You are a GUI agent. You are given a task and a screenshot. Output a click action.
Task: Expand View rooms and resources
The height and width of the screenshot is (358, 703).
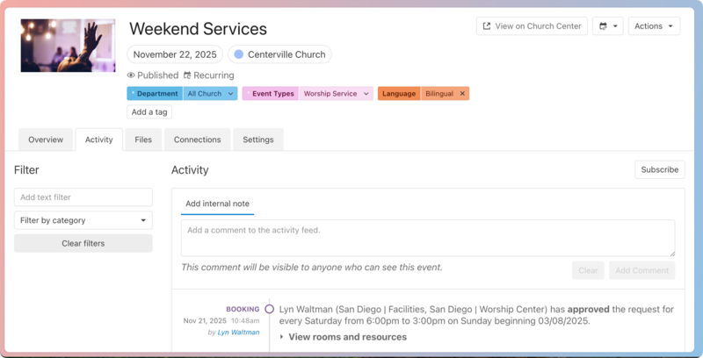pos(344,337)
